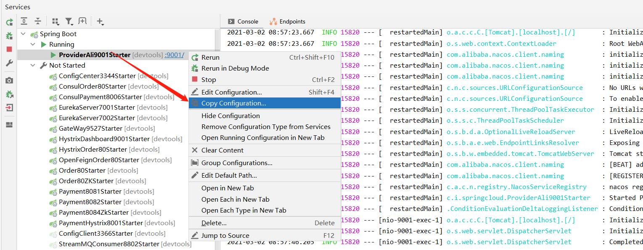Select Delete... in the context menu

tap(265, 223)
